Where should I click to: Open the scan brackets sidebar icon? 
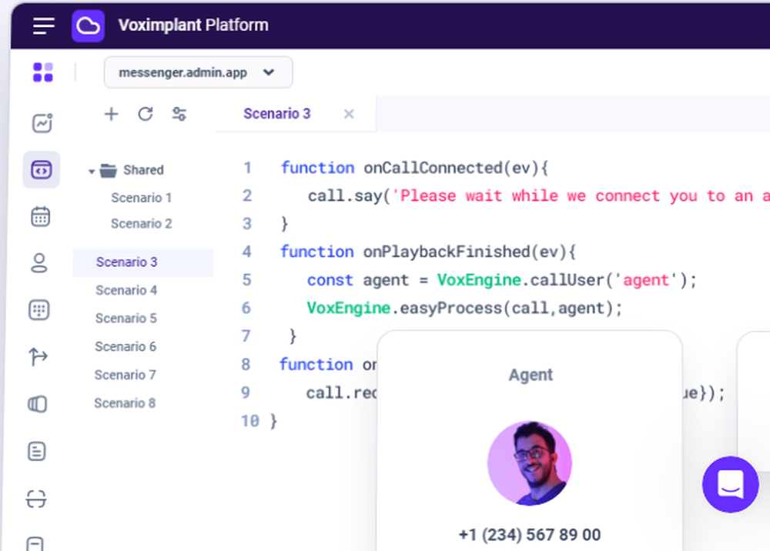36,499
